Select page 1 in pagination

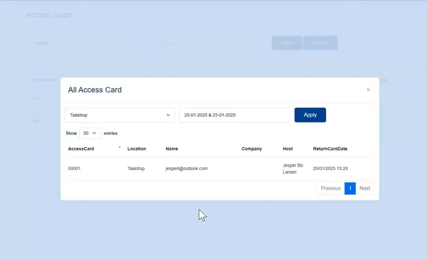pos(350,188)
